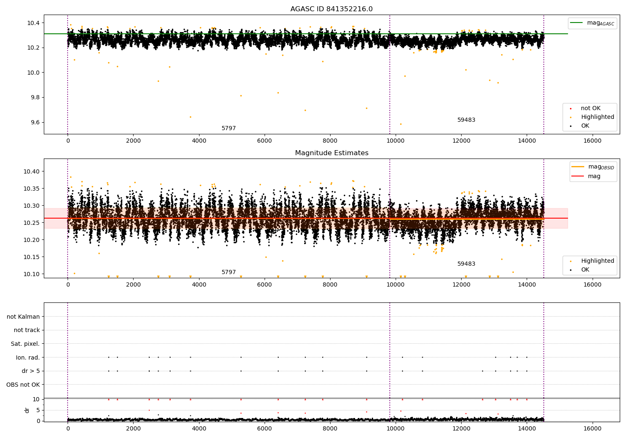Click the red line sample beside mag legend entry
This screenshot has width=626, height=438.
578,176
